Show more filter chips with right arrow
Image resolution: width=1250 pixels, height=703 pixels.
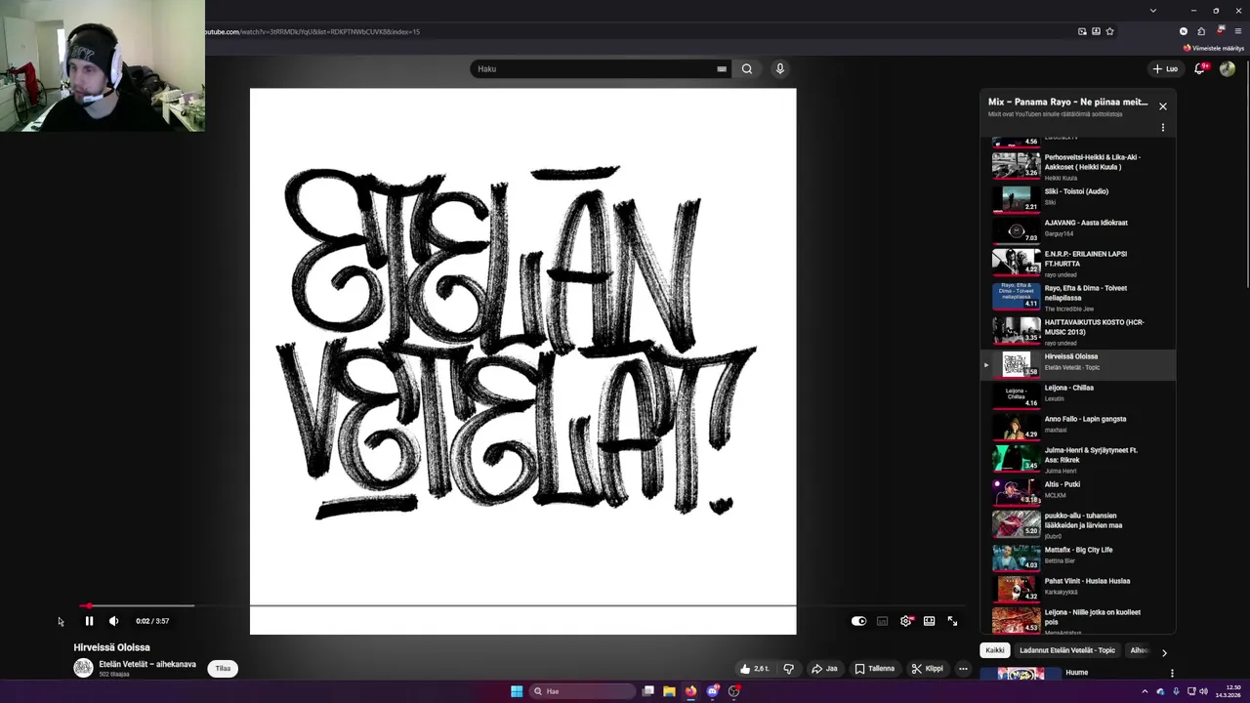click(x=1164, y=652)
